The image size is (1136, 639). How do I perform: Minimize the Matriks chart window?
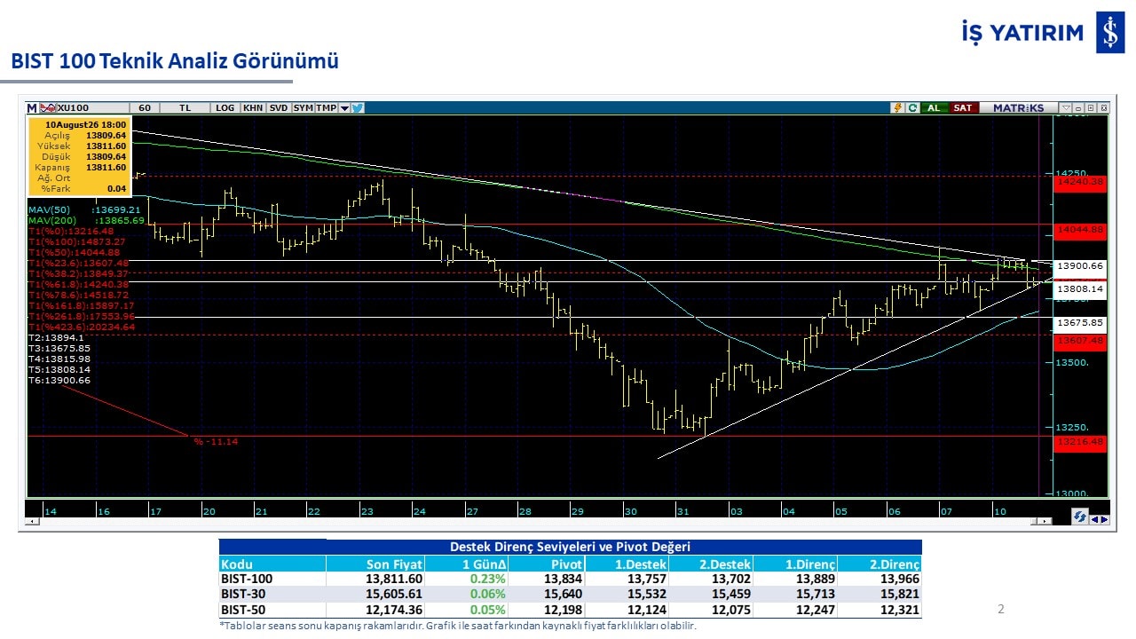pyautogui.click(x=1079, y=107)
